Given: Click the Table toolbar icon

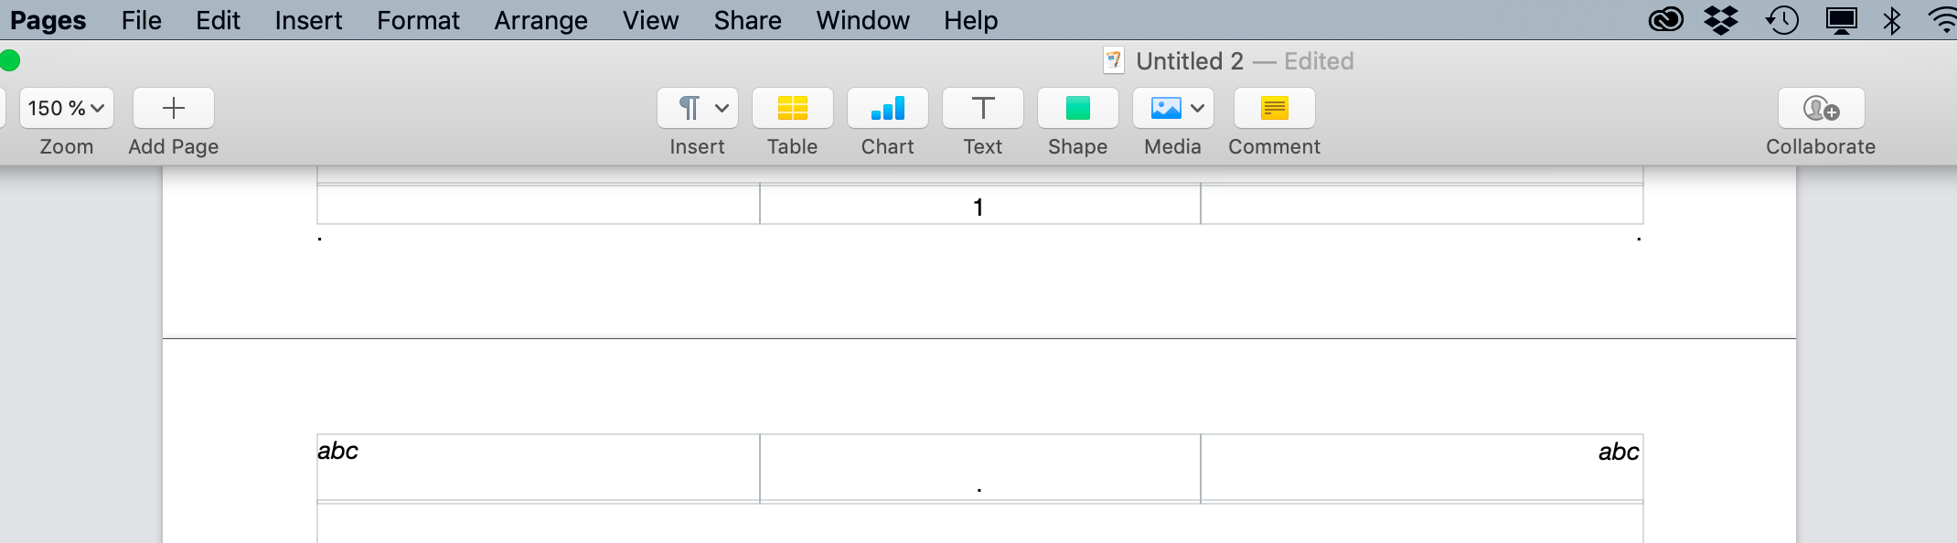Looking at the screenshot, I should [x=792, y=109].
